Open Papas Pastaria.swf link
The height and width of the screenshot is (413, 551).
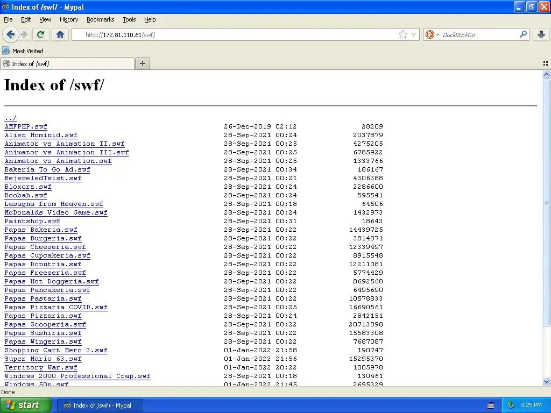pos(43,298)
